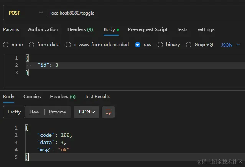Switch to the Params tab
245x167 pixels.
click(11, 29)
